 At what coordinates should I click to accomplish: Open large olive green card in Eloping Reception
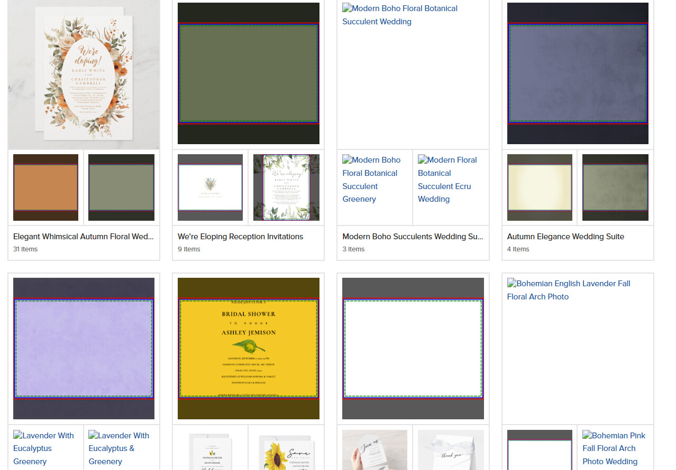point(249,73)
